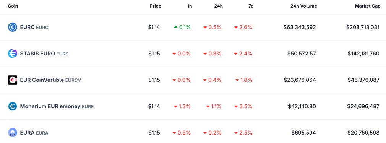Image resolution: width=386 pixels, height=143 pixels.
Task: Open the EURC coin page link
Action: (34, 27)
